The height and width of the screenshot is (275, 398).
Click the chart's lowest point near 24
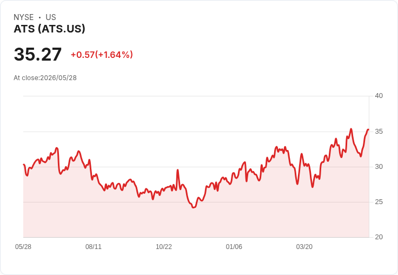[x=194, y=207]
